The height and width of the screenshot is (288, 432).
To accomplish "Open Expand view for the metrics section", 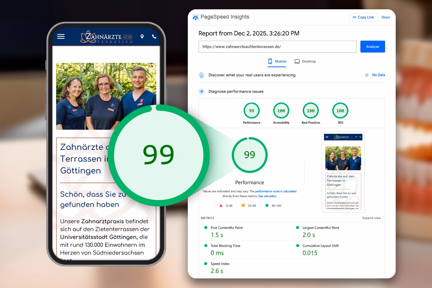I will click(x=372, y=218).
